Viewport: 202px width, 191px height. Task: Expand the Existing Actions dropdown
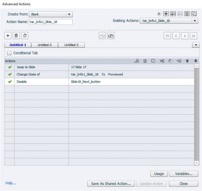pos(169,21)
